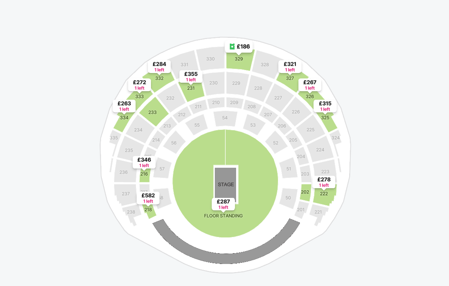Viewport: 449px width, 286px height.
Task: Select the £287 Floor Standing price tag
Action: click(223, 204)
